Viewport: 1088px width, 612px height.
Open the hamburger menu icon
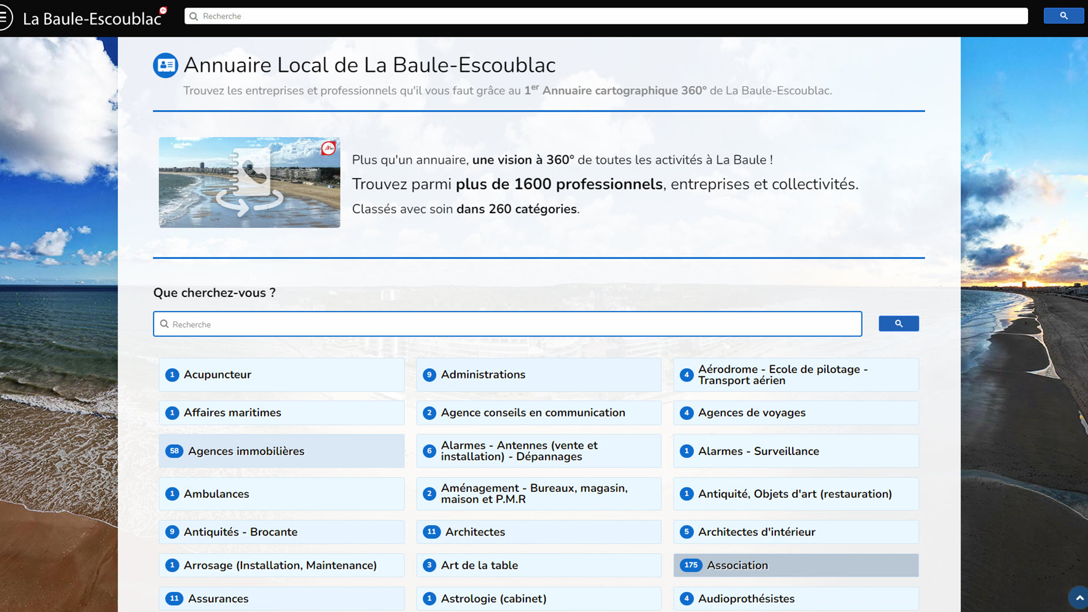(5, 18)
